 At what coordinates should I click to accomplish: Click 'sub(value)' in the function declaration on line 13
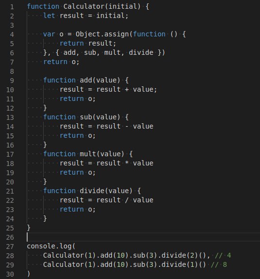[100, 117]
